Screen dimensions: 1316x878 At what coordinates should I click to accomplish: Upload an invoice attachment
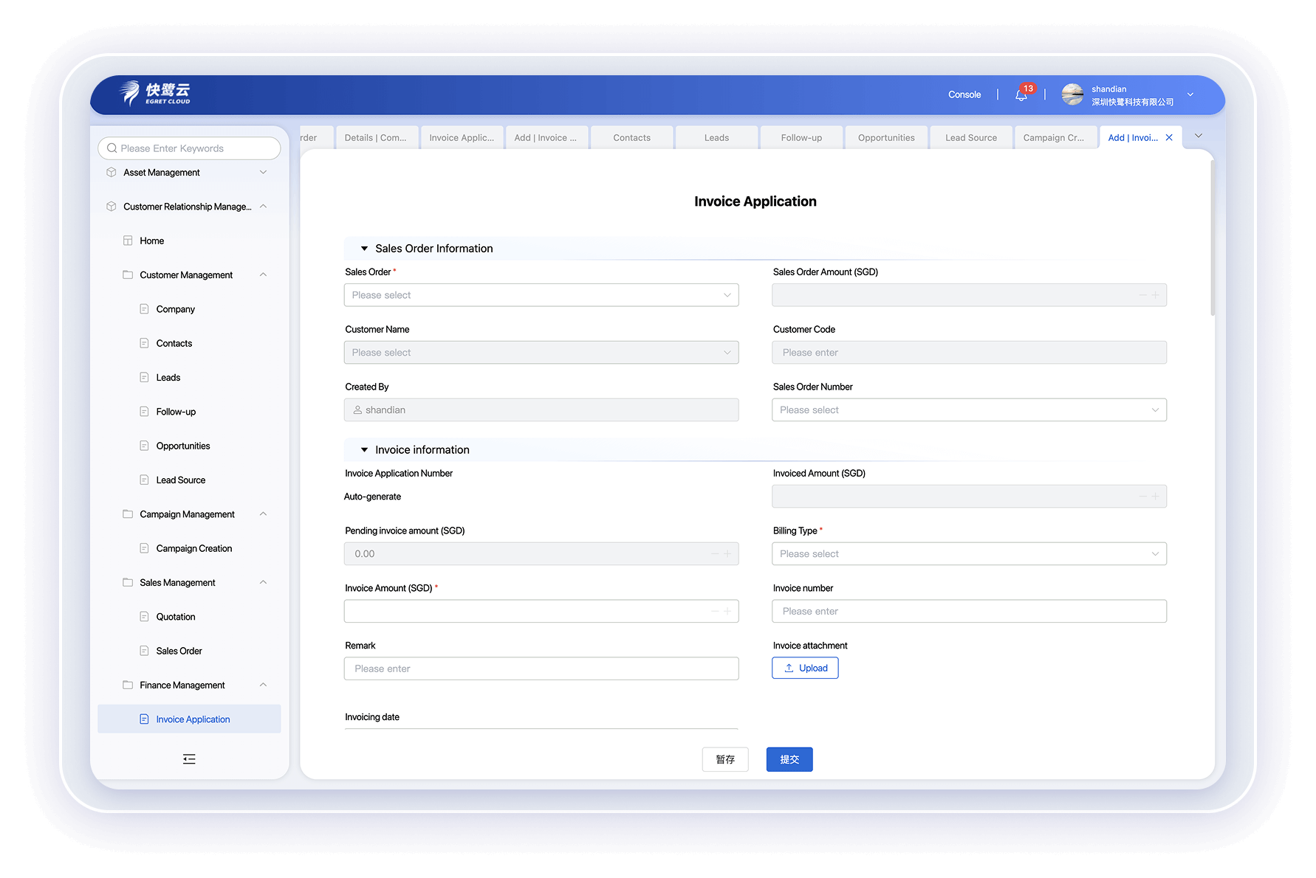point(804,668)
